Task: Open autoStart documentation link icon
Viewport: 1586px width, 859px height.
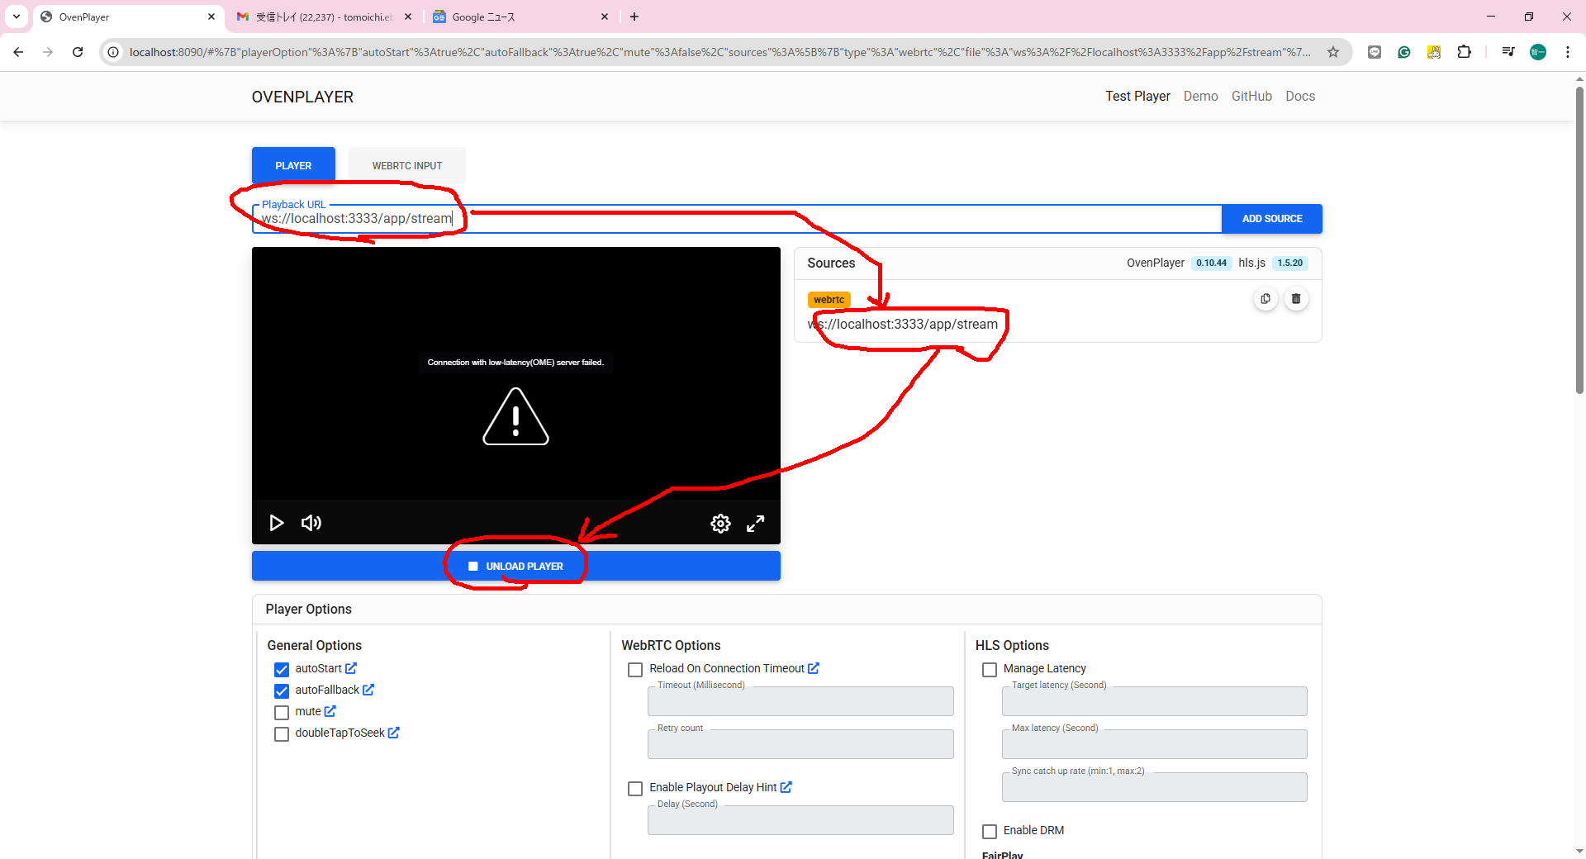Action: point(351,668)
